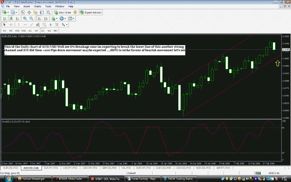The image size is (291, 182).
Task: Draw a vertical line tool
Action: (x=19, y=25)
